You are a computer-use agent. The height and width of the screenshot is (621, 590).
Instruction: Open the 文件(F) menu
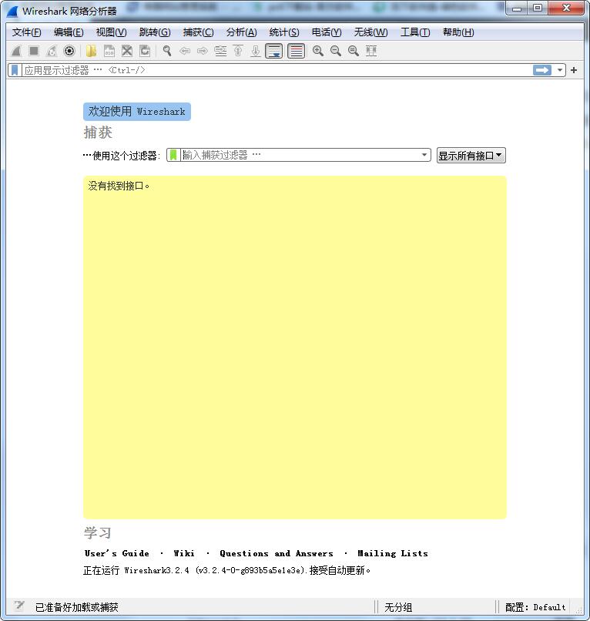click(x=26, y=32)
